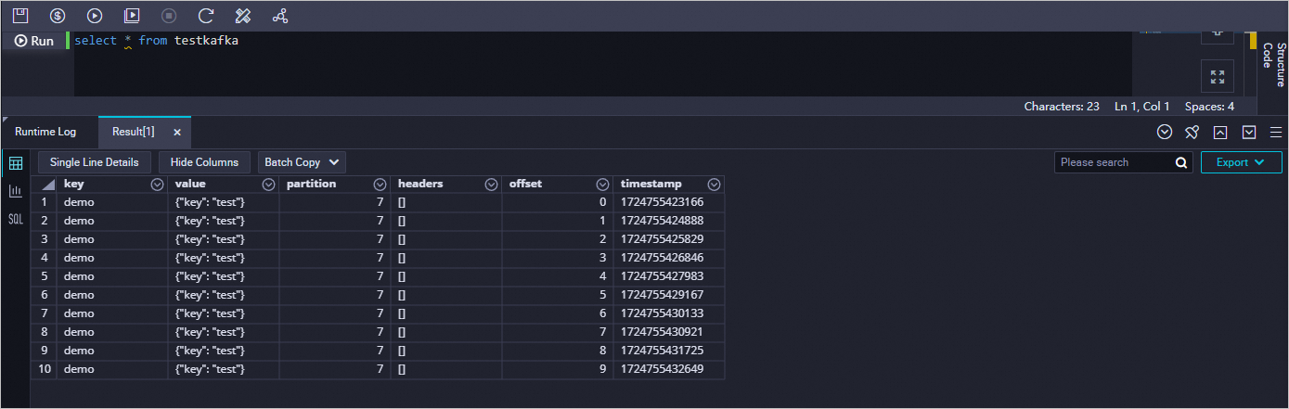
Task: Click the 'Spaces: 4' status entry
Action: (1209, 107)
